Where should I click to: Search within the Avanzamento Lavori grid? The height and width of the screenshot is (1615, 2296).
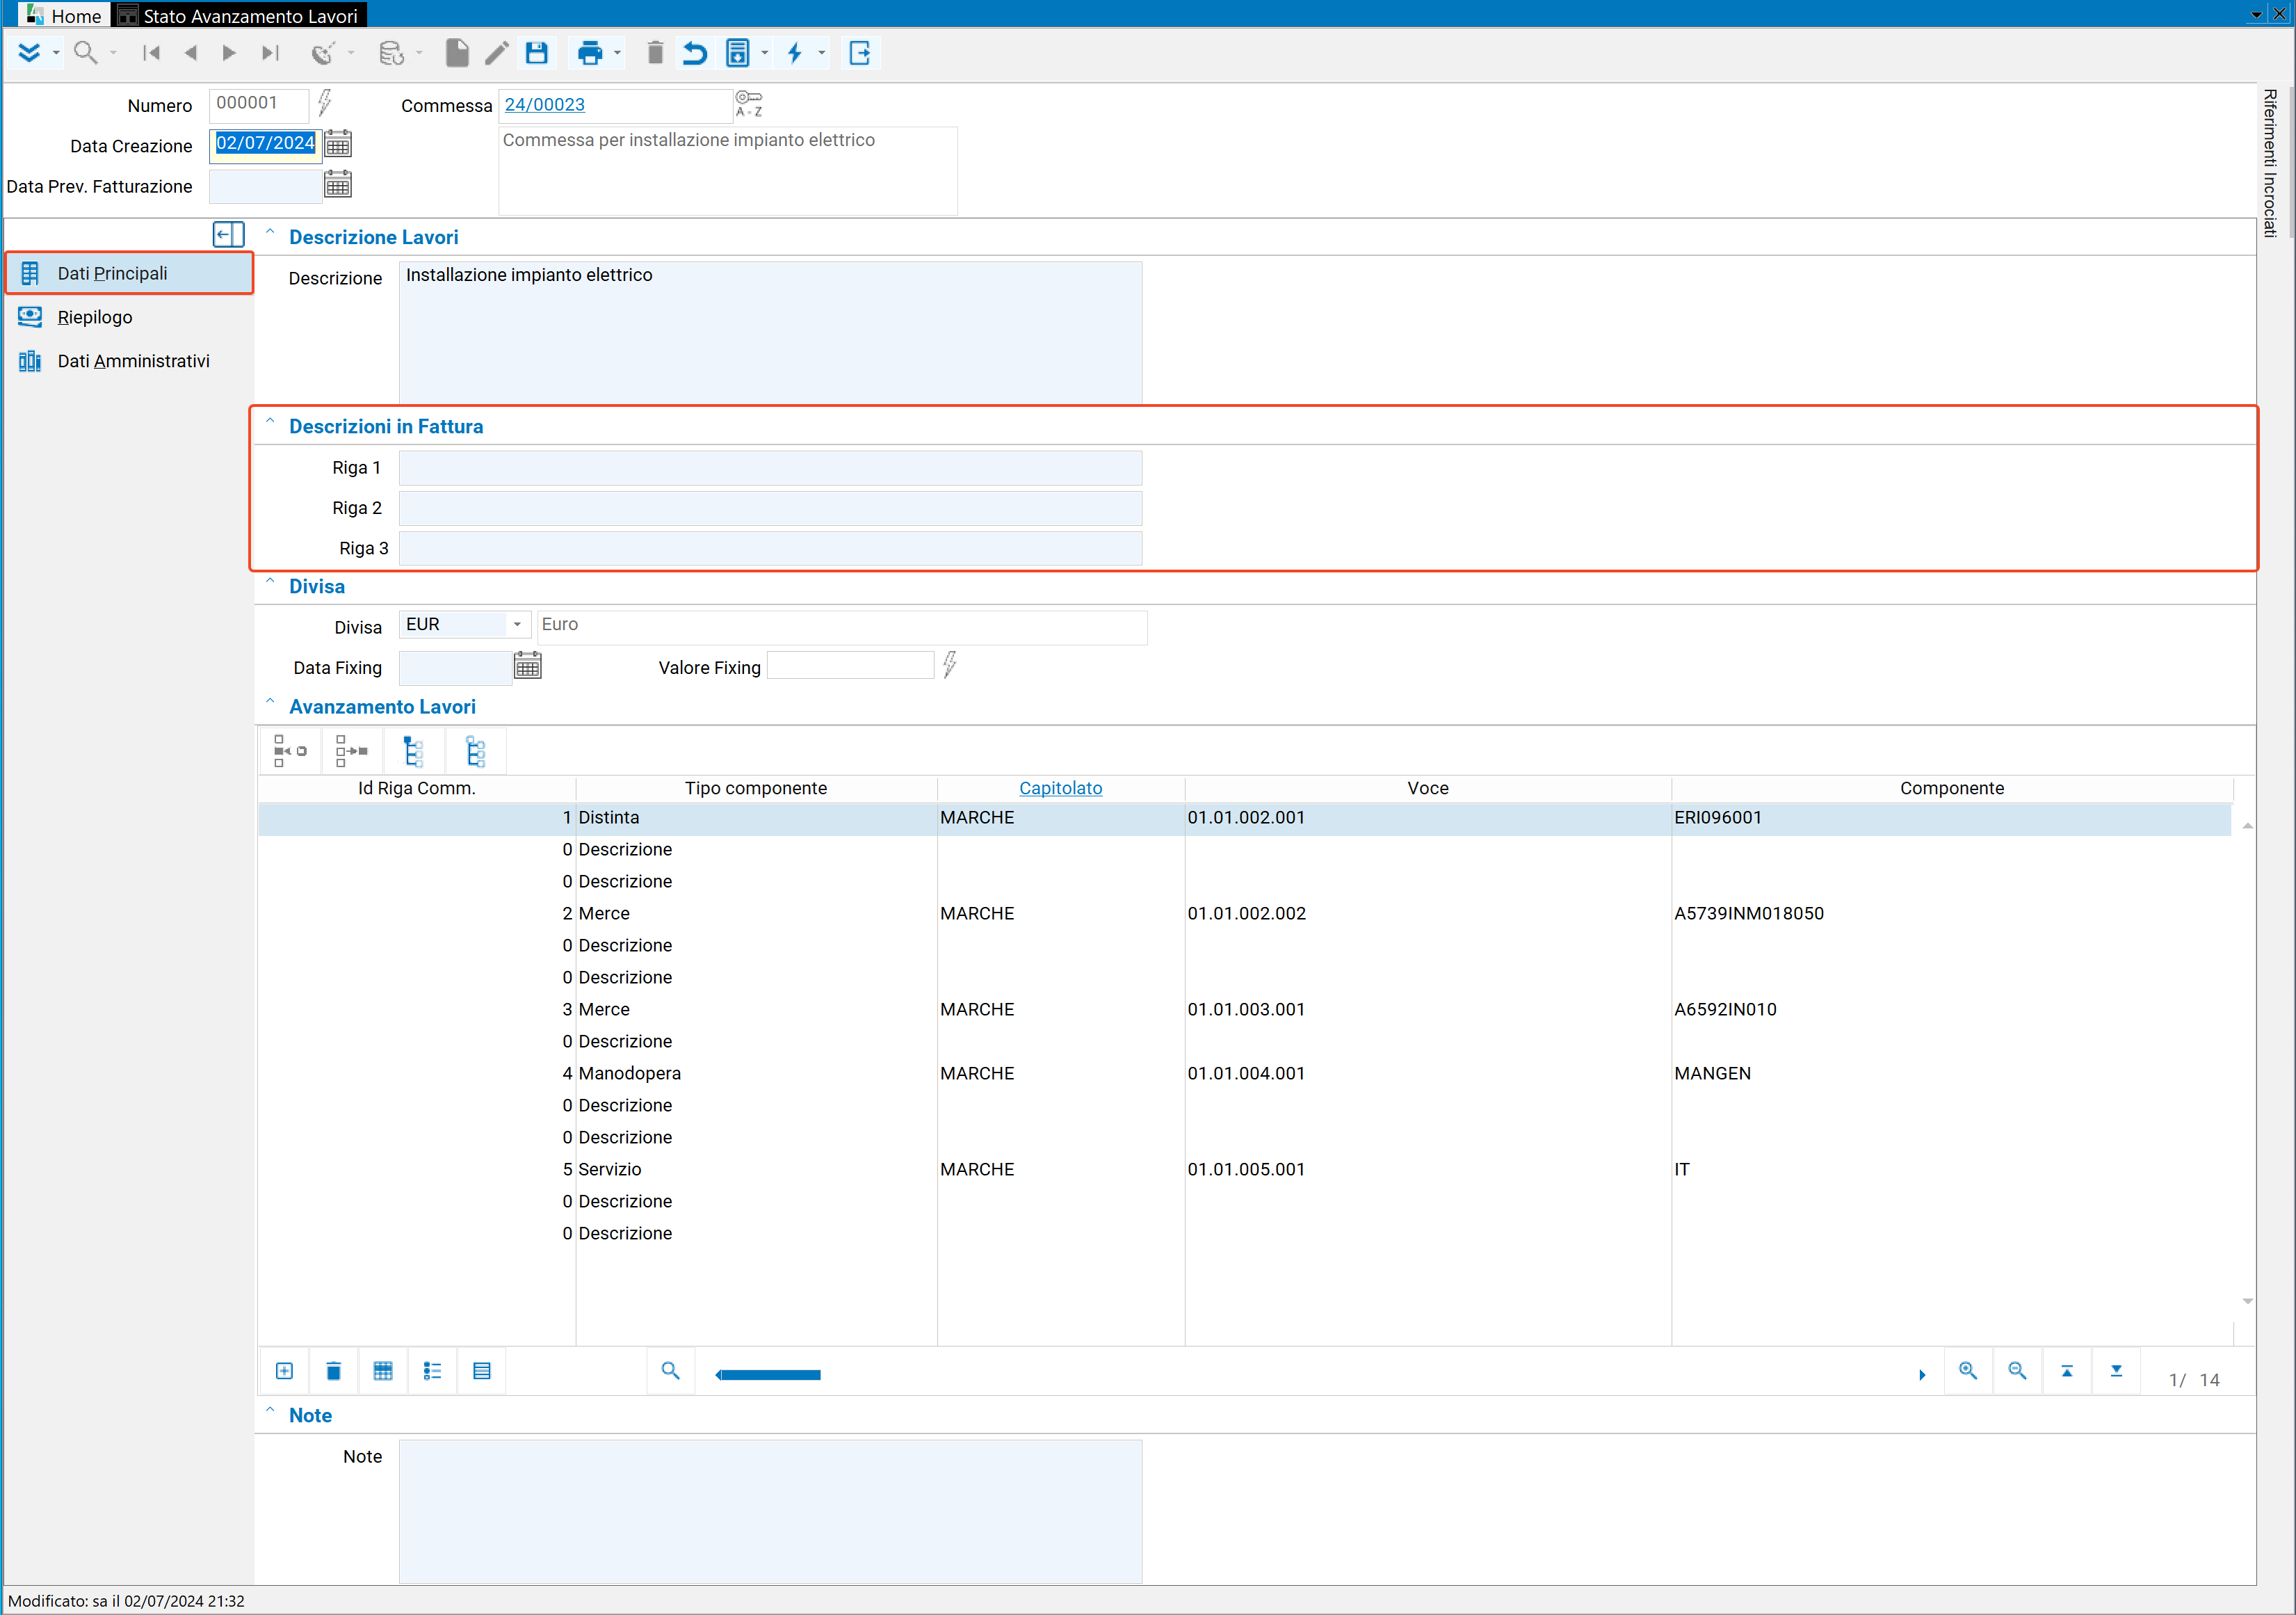[671, 1371]
